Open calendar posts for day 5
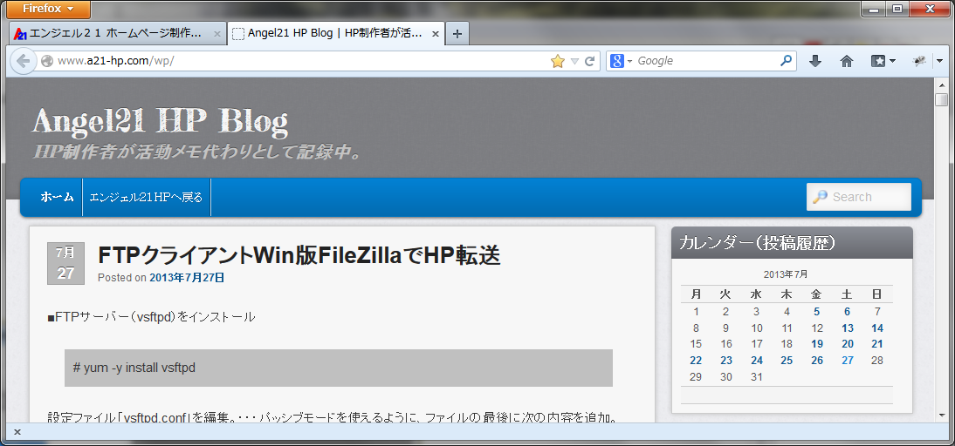Image resolution: width=955 pixels, height=446 pixels. coord(817,312)
